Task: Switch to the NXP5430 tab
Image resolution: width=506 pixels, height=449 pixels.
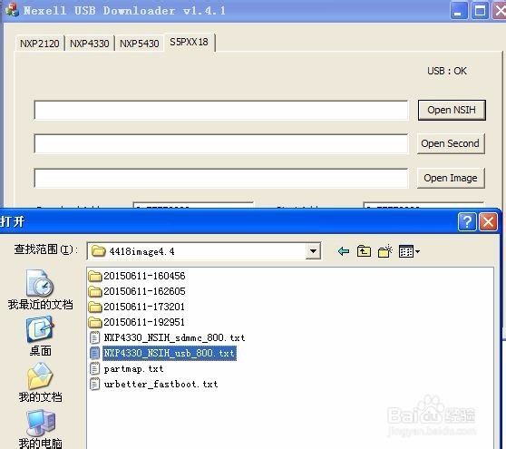Action: 140,44
